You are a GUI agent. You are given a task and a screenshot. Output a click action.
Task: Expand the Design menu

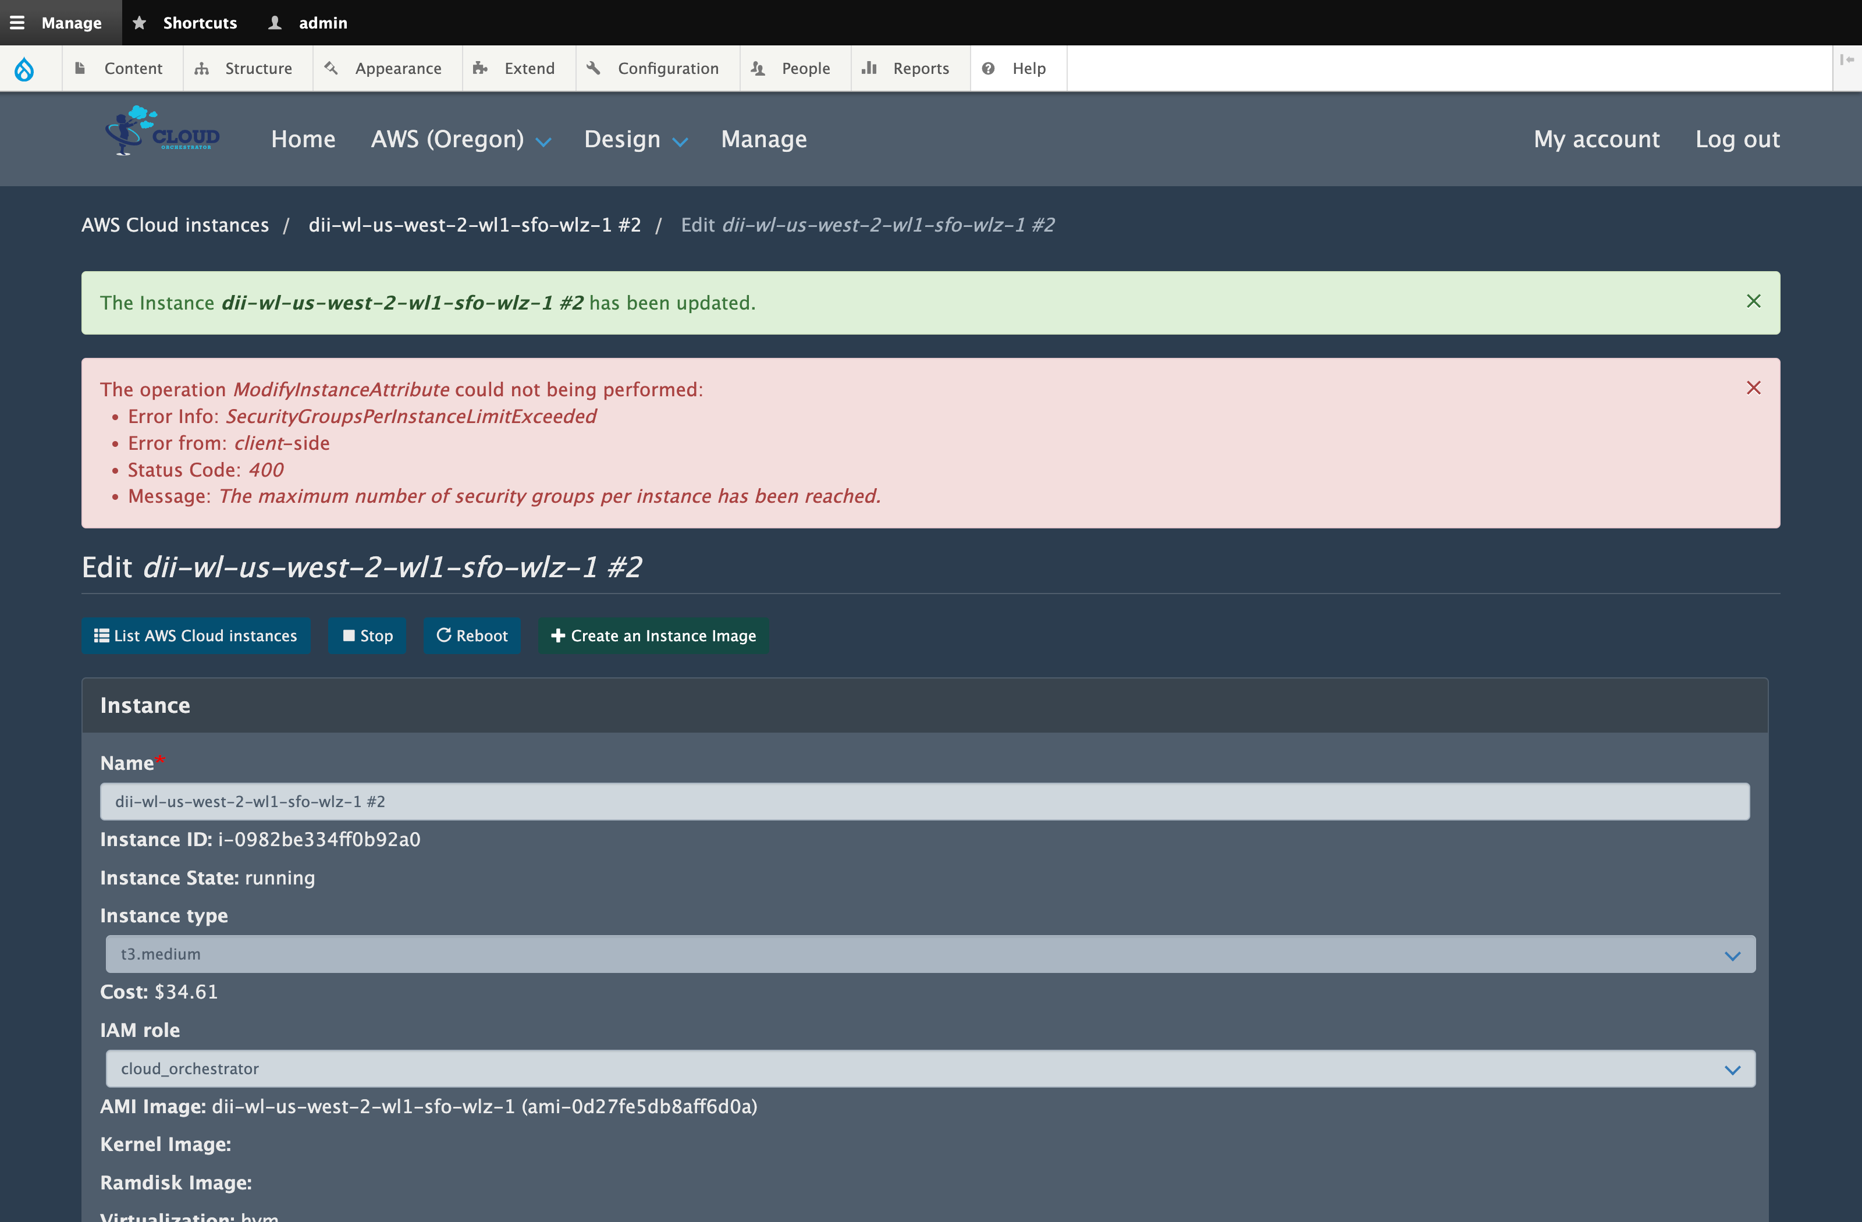coord(635,139)
